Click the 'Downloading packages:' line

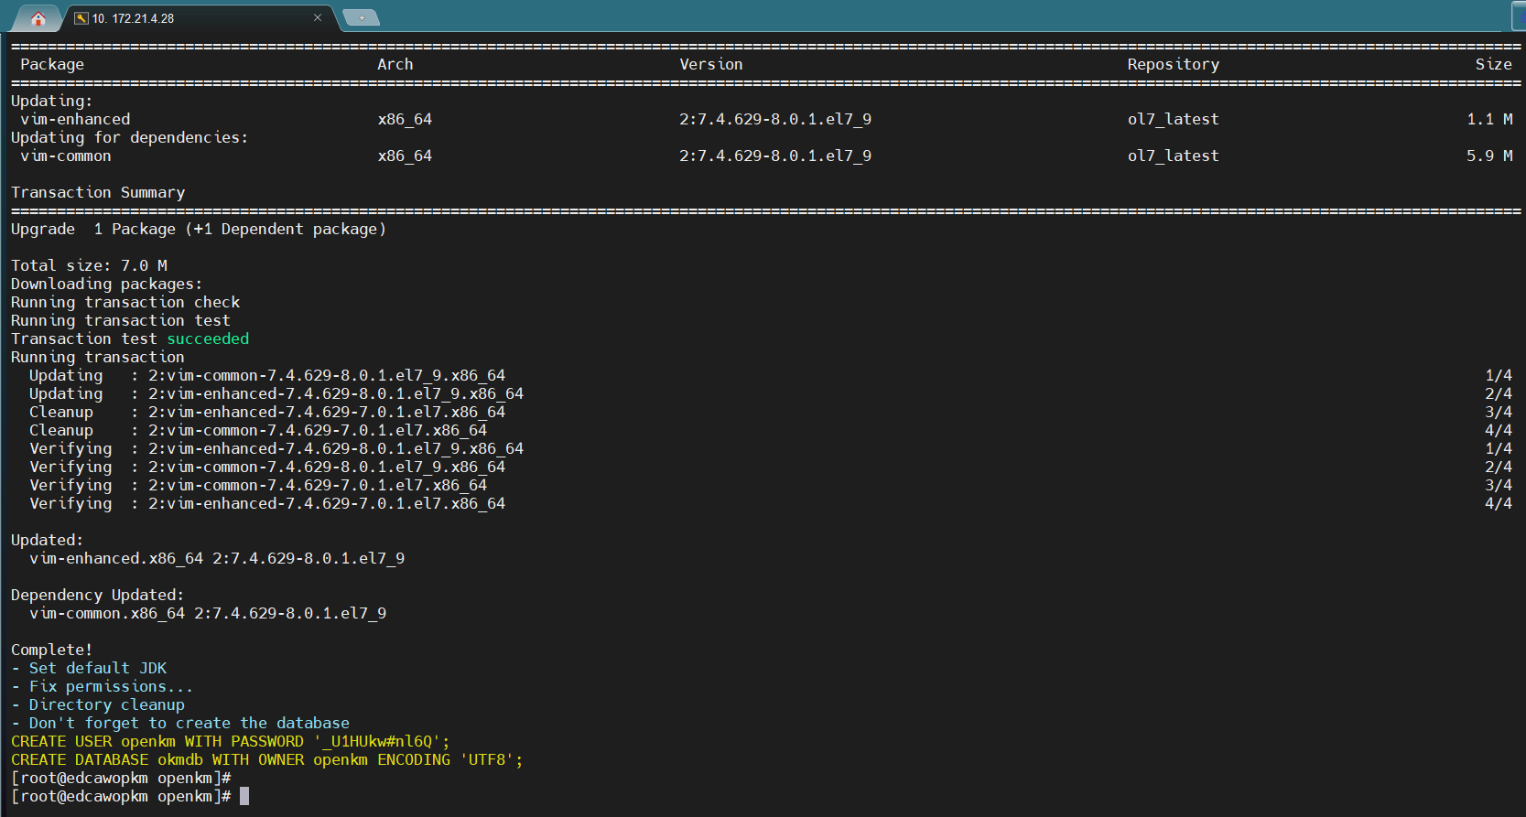click(x=107, y=284)
